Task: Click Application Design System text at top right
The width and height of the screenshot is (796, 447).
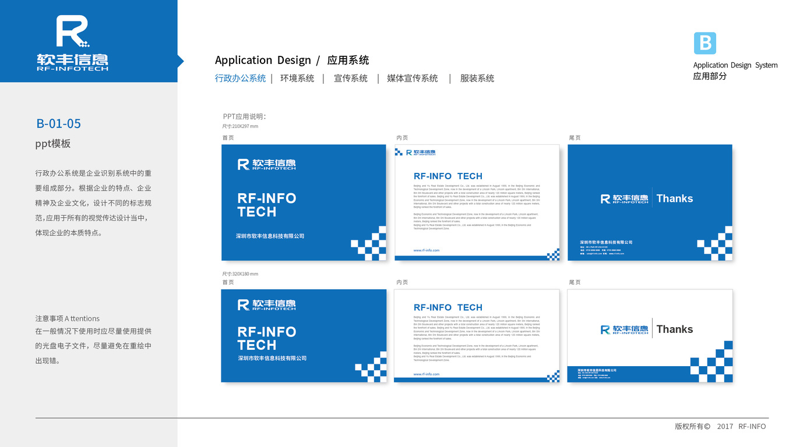Action: pos(735,65)
